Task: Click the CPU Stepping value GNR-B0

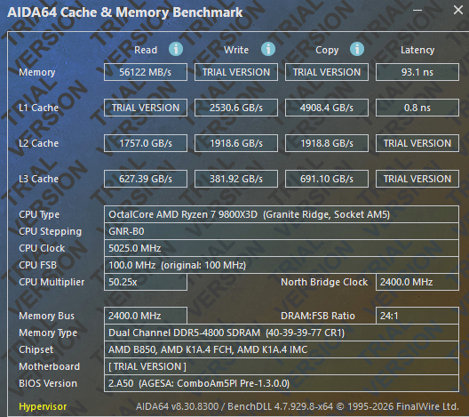Action: (x=282, y=231)
